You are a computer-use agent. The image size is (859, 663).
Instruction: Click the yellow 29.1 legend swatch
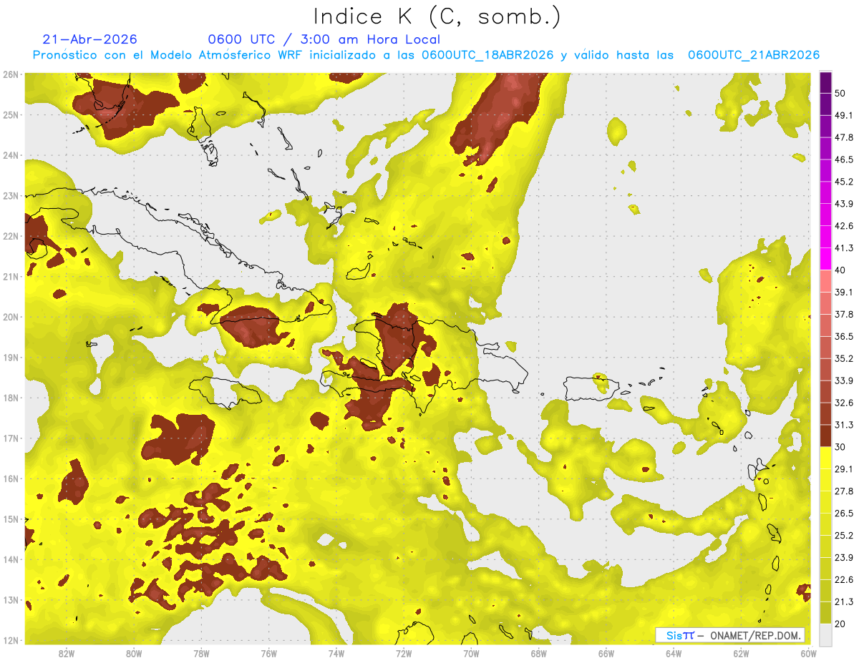[x=825, y=480]
